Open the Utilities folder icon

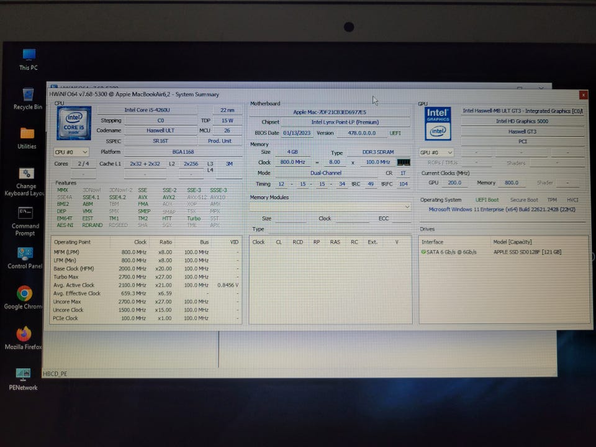[27, 138]
